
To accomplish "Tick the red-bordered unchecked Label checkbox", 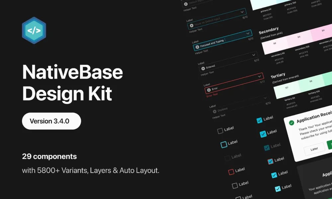I will (231, 172).
